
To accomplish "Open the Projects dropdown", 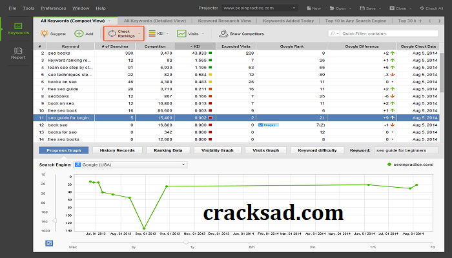I will click(260, 8).
